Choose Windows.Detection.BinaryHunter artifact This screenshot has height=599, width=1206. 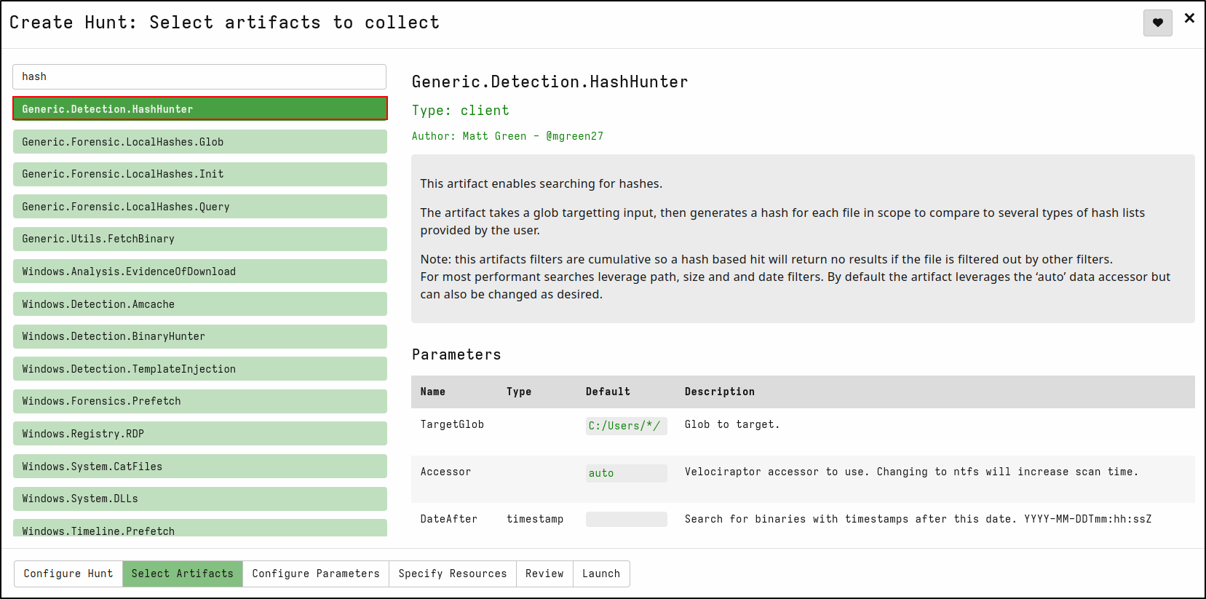click(x=199, y=336)
